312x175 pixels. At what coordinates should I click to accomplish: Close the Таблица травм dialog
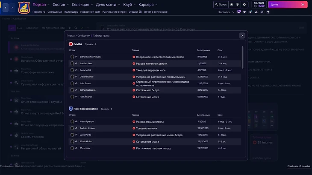tap(242, 35)
